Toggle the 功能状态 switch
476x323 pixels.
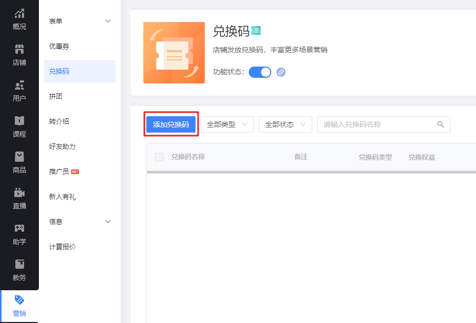[260, 72]
